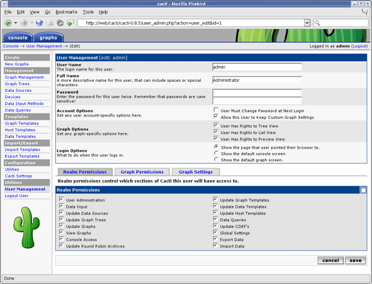Open the Graph Settings tab
The width and height of the screenshot is (372, 284).
[196, 172]
